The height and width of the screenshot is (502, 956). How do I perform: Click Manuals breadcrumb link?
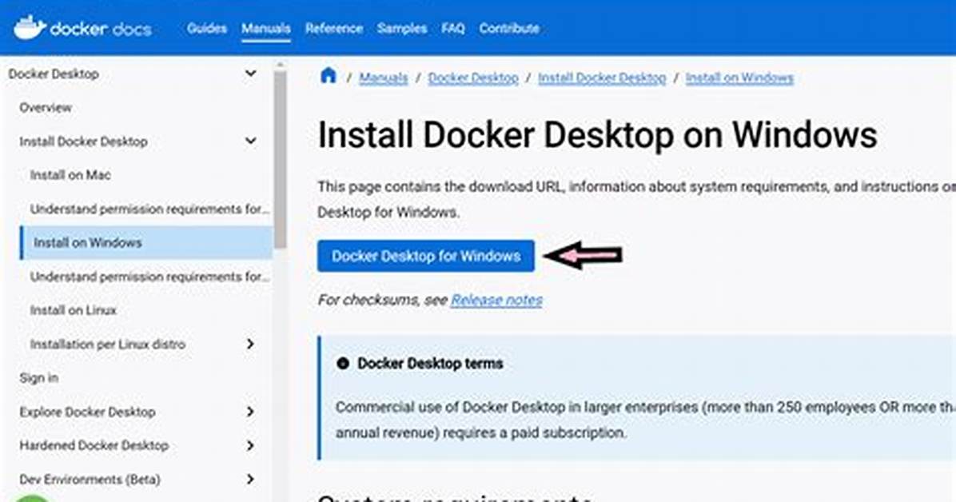(x=384, y=78)
